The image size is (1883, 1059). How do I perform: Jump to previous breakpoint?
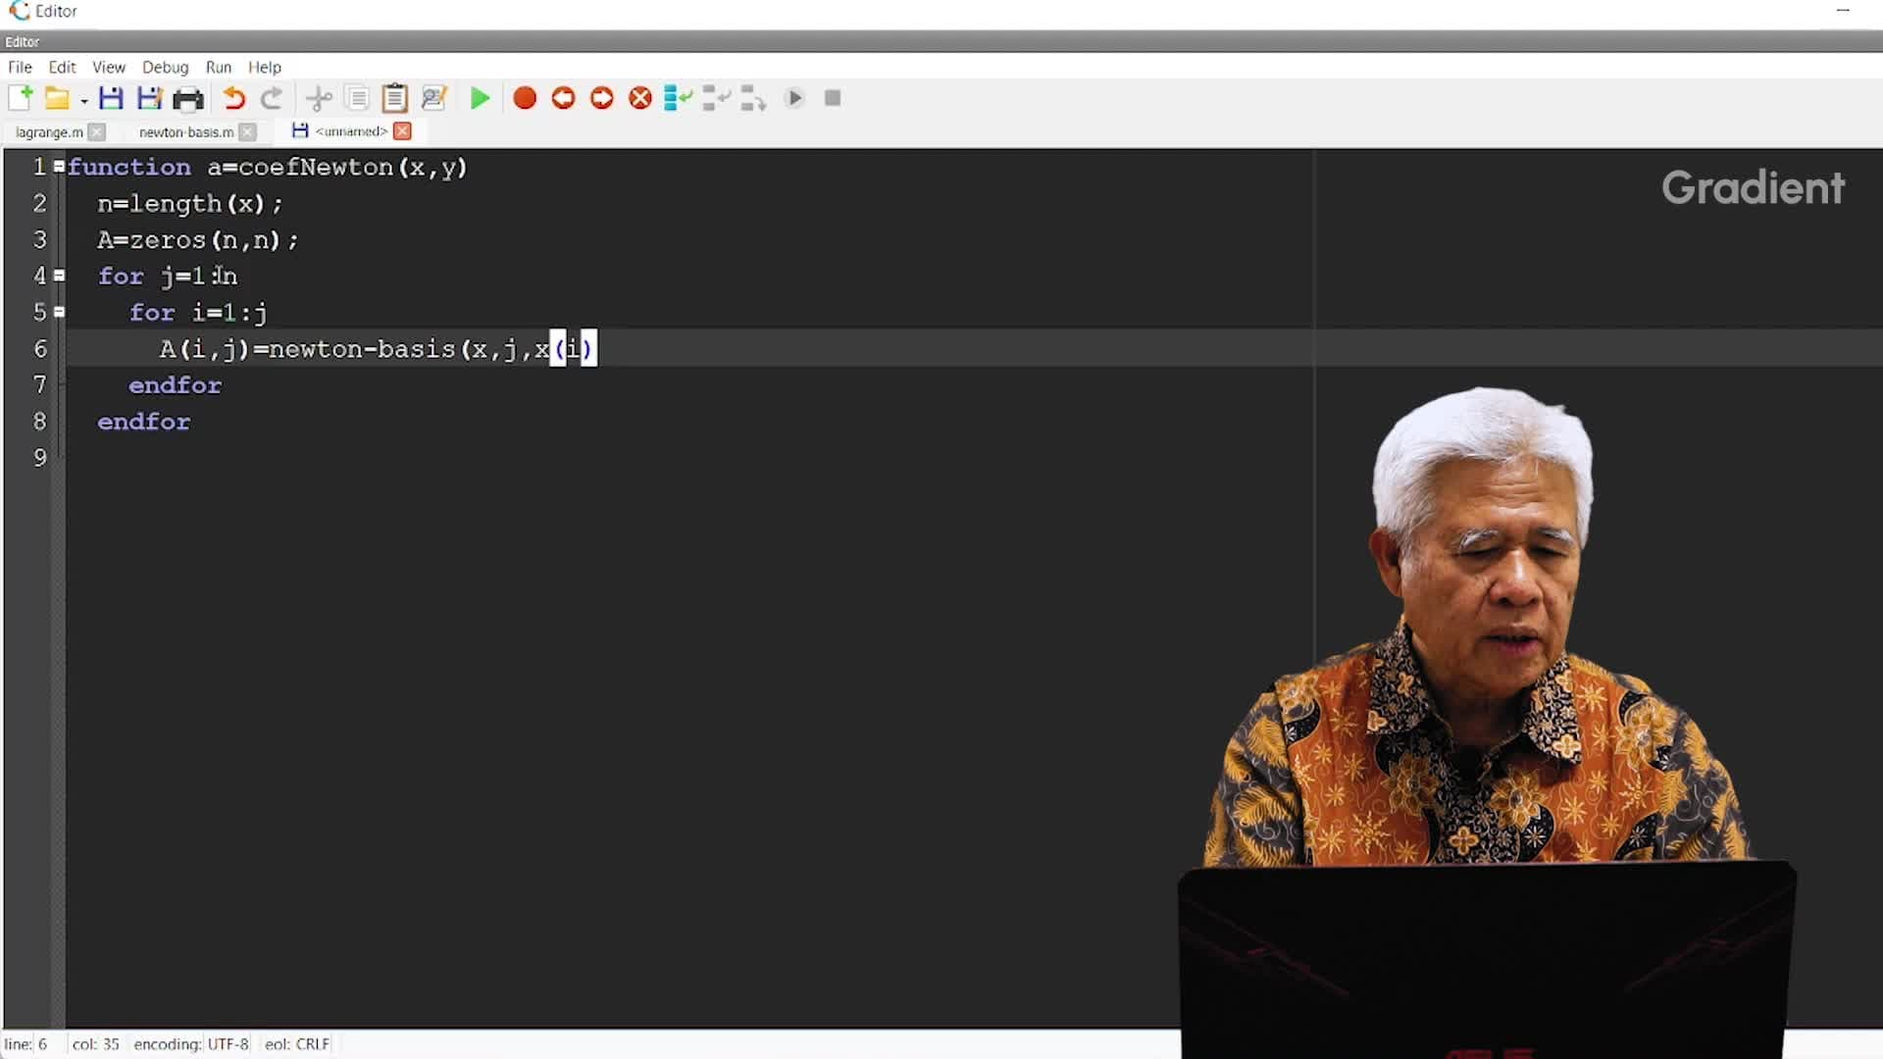tap(563, 98)
